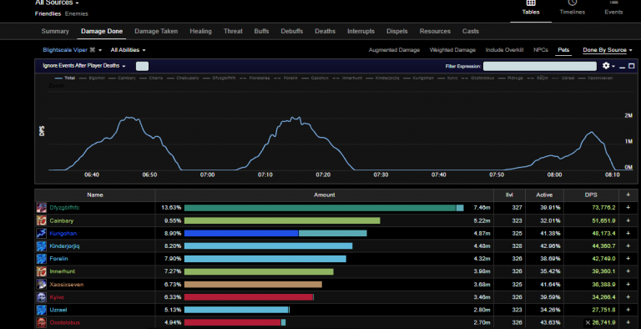Viewport: 641px width, 329px height.
Task: Maximize the graph panel
Action: tap(631, 66)
